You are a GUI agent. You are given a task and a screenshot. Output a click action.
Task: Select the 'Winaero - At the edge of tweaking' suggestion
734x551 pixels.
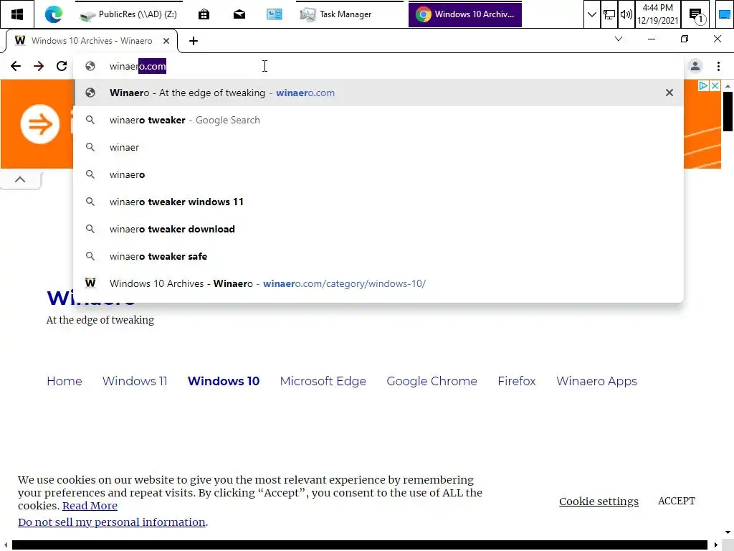378,93
